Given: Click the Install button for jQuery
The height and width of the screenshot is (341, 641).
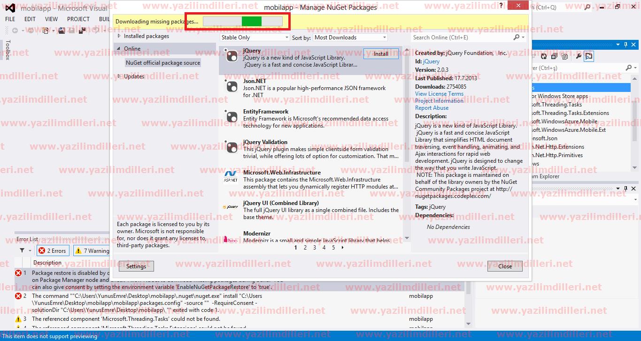Looking at the screenshot, I should [381, 54].
